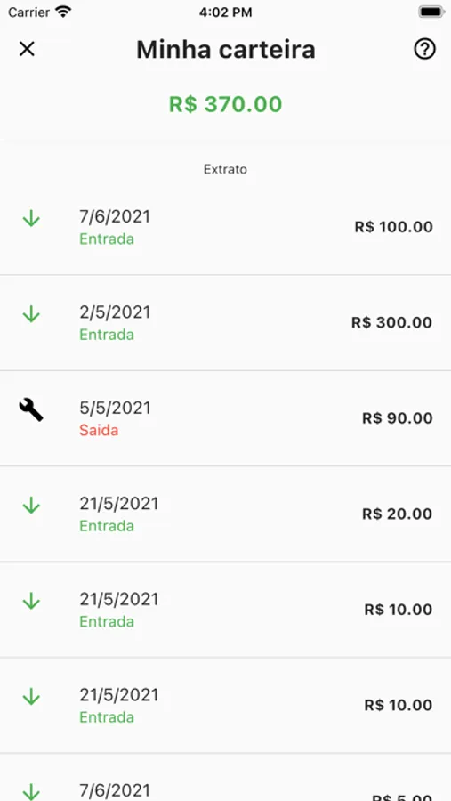451x801 pixels.
Task: Open the help question mark icon
Action: 424,49
